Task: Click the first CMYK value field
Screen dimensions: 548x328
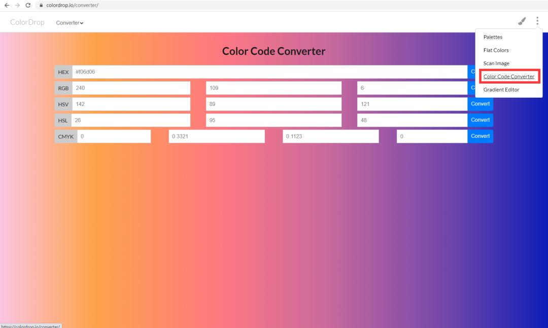Action: [114, 136]
